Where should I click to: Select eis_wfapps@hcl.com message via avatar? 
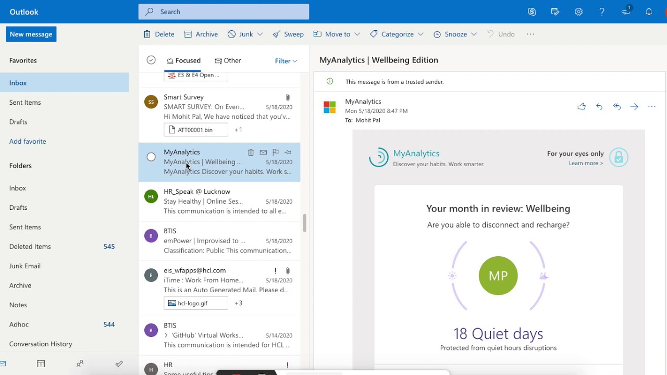tap(151, 276)
